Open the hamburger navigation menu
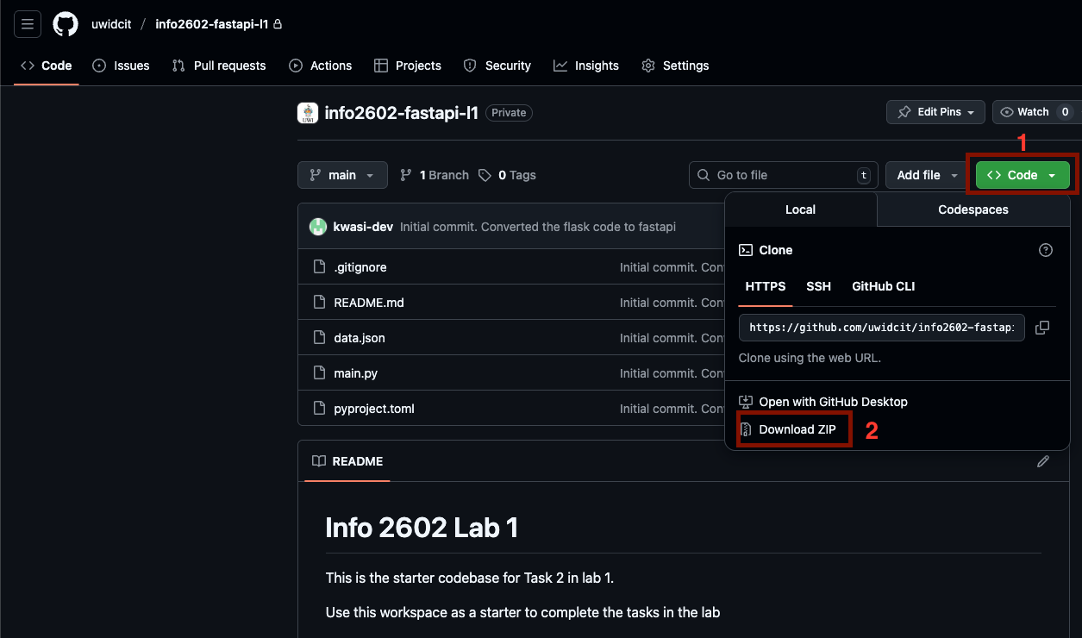Image resolution: width=1082 pixels, height=638 pixels. pos(28,24)
